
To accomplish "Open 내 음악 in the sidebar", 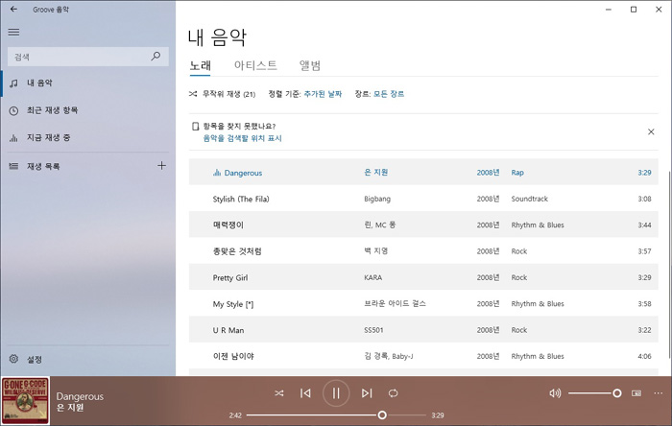I will coord(88,83).
